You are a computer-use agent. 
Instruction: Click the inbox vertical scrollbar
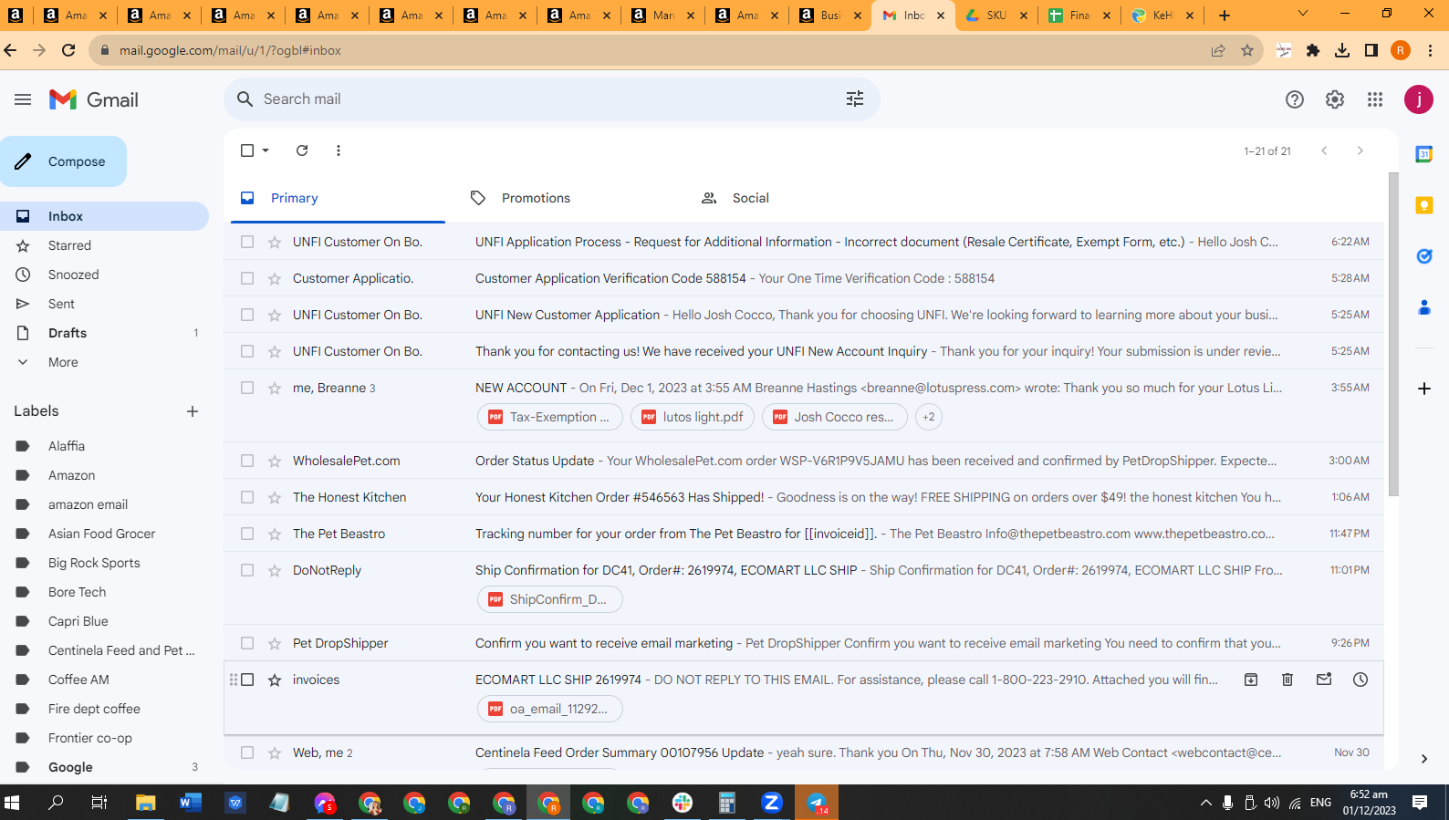pyautogui.click(x=1393, y=334)
